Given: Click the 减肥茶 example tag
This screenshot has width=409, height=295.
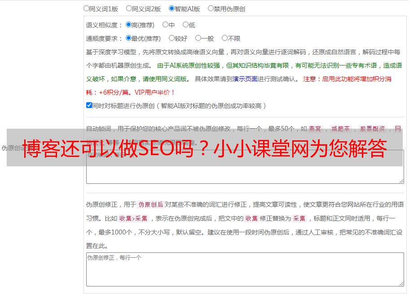Looking at the screenshot, I should coord(340,129).
